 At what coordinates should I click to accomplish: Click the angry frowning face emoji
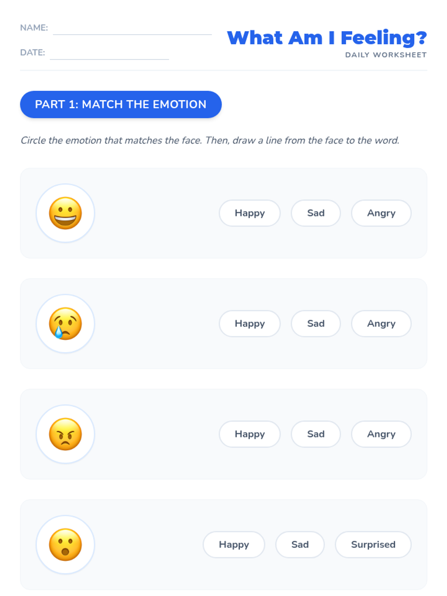click(66, 434)
